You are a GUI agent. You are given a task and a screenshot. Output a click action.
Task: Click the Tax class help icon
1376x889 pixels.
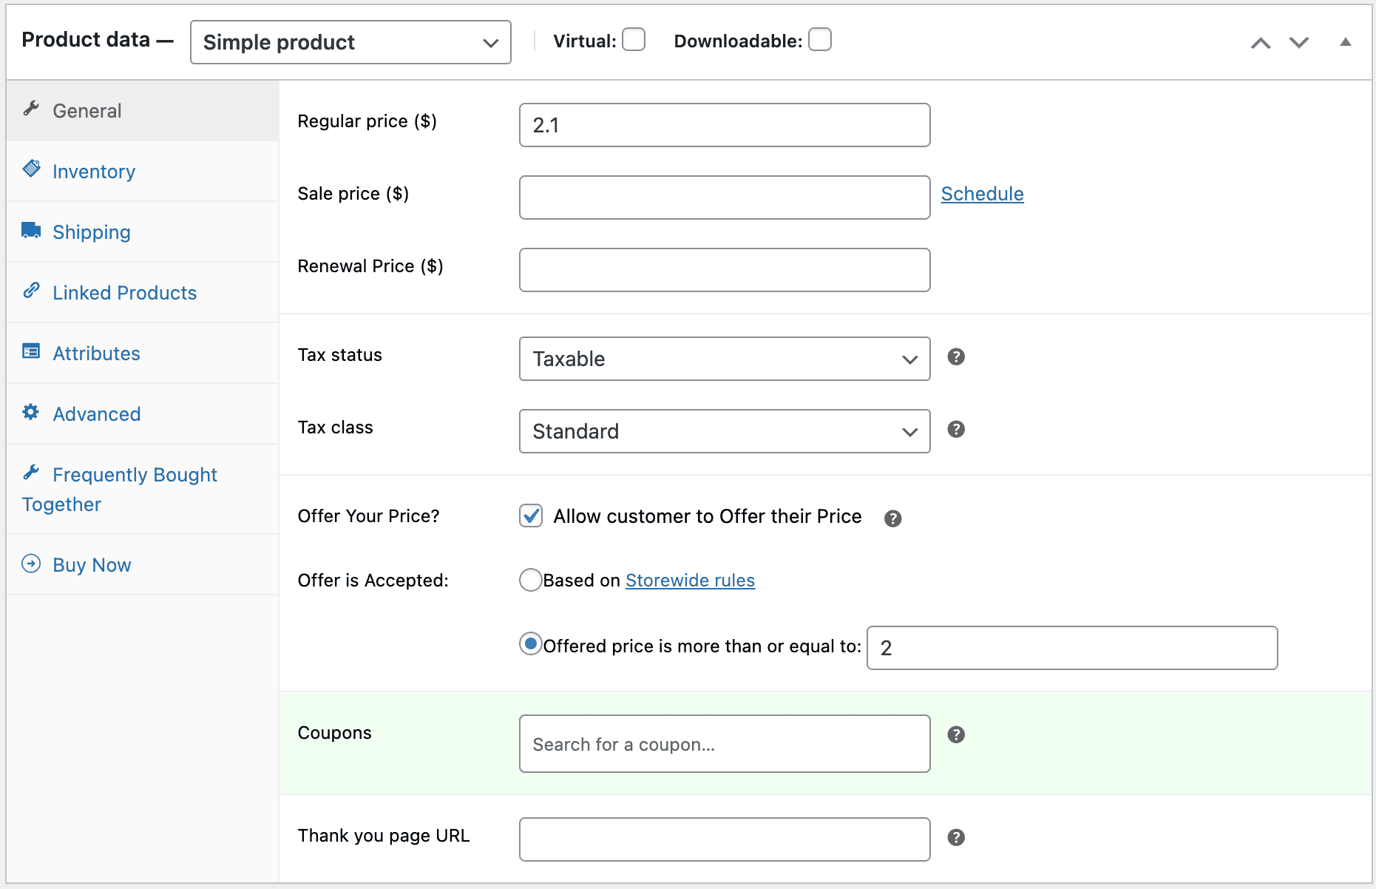[x=956, y=430]
